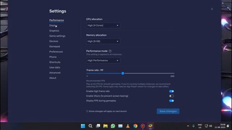Image resolution: width=232 pixels, height=130 pixels.
Task: Open Google Chrome from taskbar
Action: point(135,126)
